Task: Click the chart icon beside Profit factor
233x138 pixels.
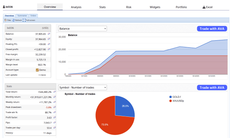Action: point(55,117)
